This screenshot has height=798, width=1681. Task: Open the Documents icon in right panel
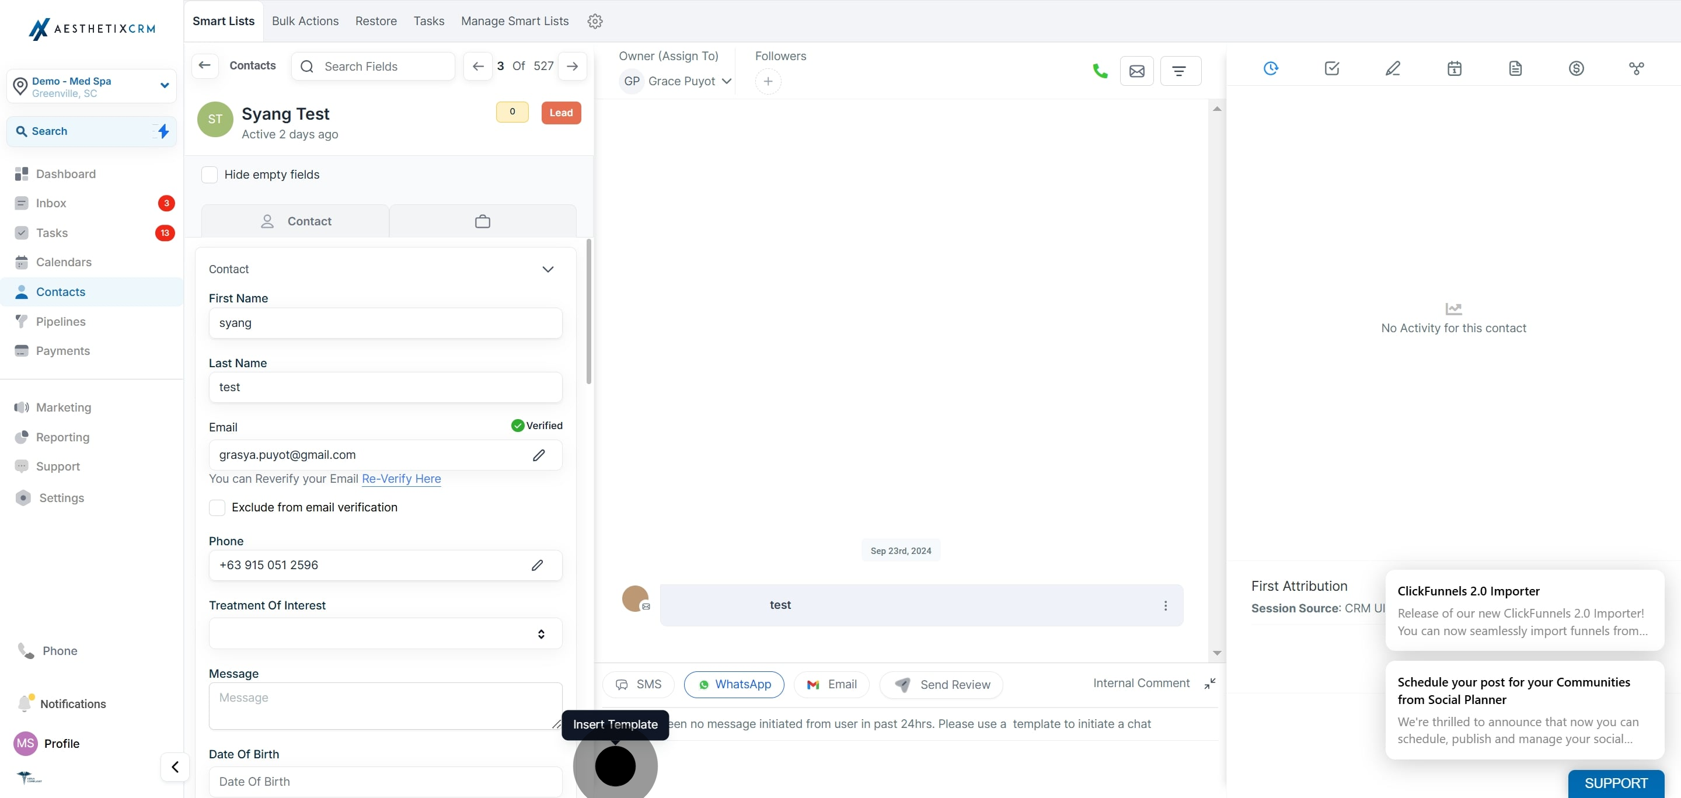[x=1515, y=68]
